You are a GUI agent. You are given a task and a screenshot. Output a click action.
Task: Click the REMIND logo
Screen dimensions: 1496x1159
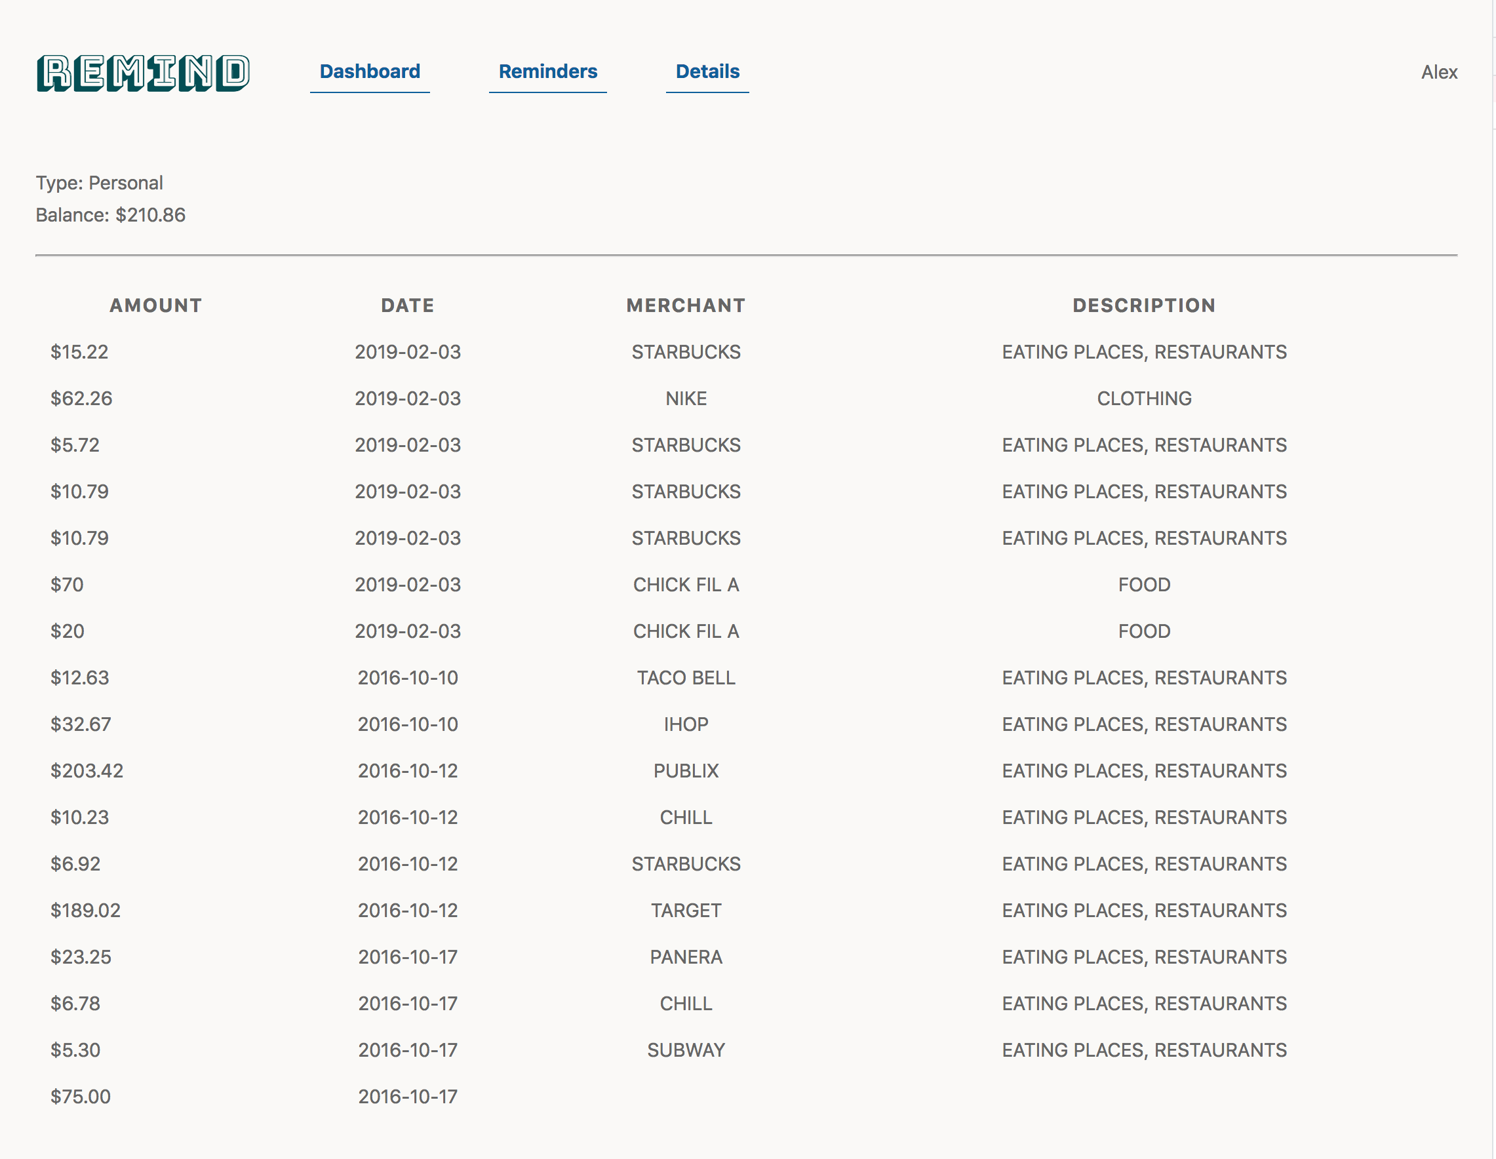tap(143, 73)
